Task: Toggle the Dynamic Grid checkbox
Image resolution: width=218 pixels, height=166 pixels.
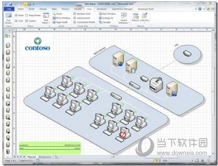Action: (75, 14)
